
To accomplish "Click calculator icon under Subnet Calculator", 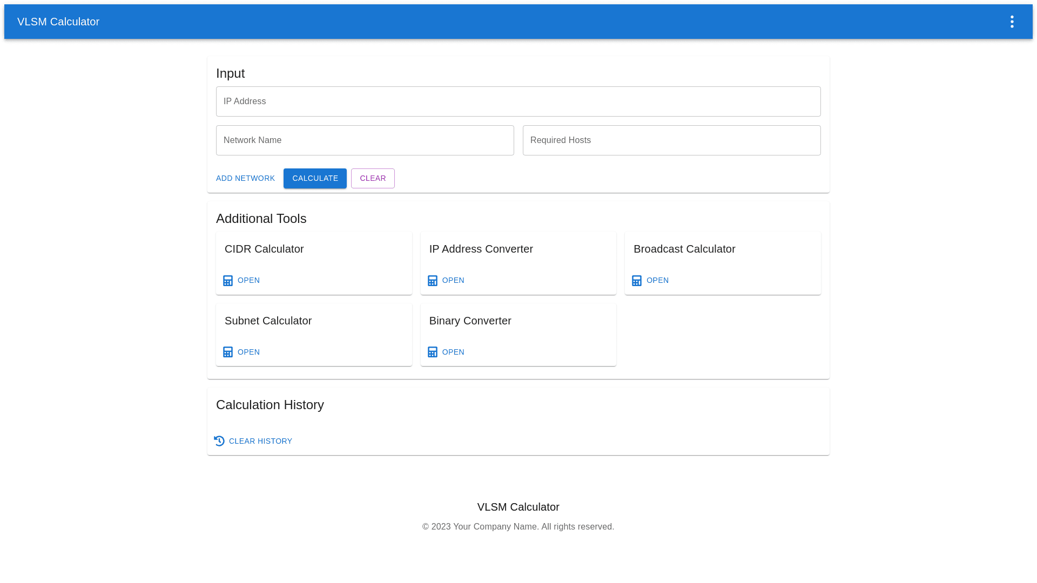I will (228, 352).
